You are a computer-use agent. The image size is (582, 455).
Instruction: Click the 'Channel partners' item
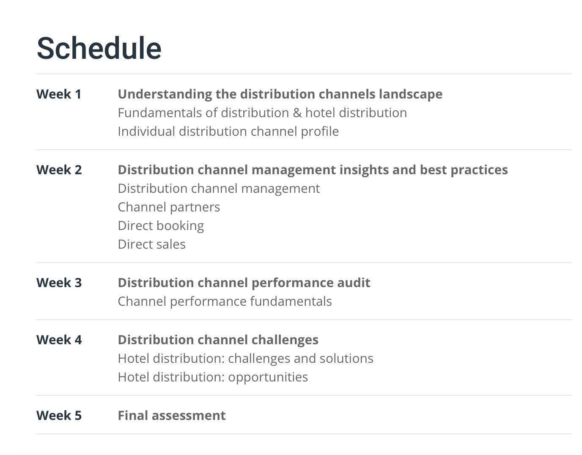coord(169,207)
